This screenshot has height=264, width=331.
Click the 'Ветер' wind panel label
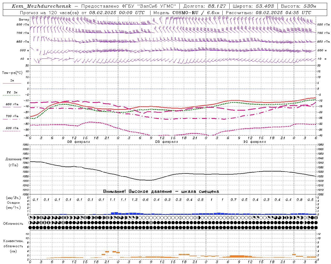[x=24, y=20]
